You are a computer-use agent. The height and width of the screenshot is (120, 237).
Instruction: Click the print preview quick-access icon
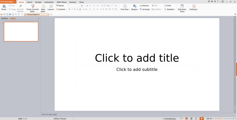pos(13,14)
